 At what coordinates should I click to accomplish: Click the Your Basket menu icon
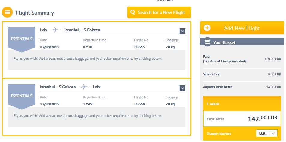point(208,42)
